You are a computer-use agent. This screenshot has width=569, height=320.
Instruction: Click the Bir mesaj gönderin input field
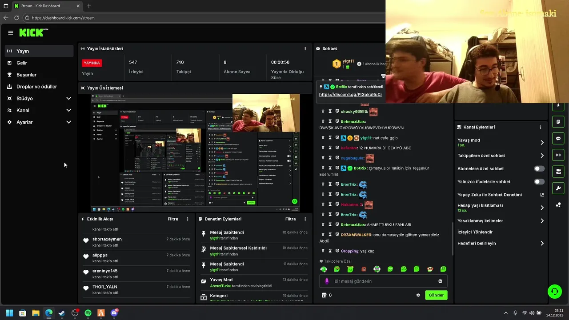[383, 281]
